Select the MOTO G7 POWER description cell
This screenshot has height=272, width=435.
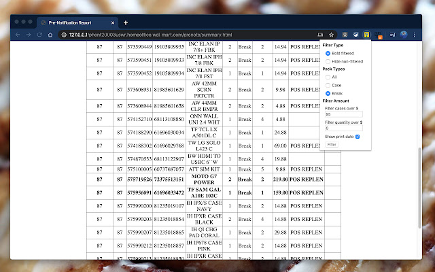pyautogui.click(x=204, y=180)
